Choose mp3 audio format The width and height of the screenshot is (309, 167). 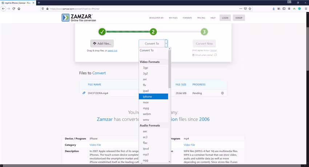tap(153, 154)
